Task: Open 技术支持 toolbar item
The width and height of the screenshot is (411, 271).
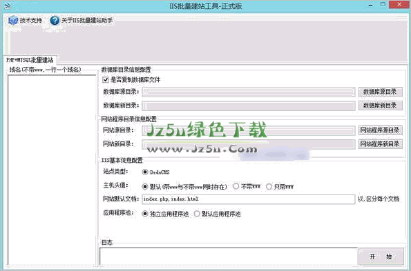Action: 25,20
